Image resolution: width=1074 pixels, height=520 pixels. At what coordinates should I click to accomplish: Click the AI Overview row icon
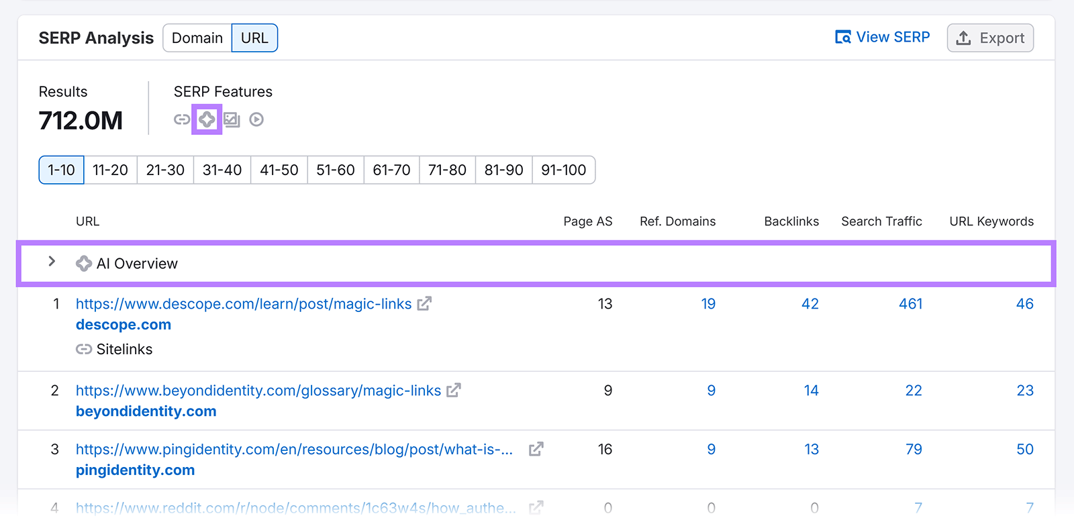coord(84,264)
